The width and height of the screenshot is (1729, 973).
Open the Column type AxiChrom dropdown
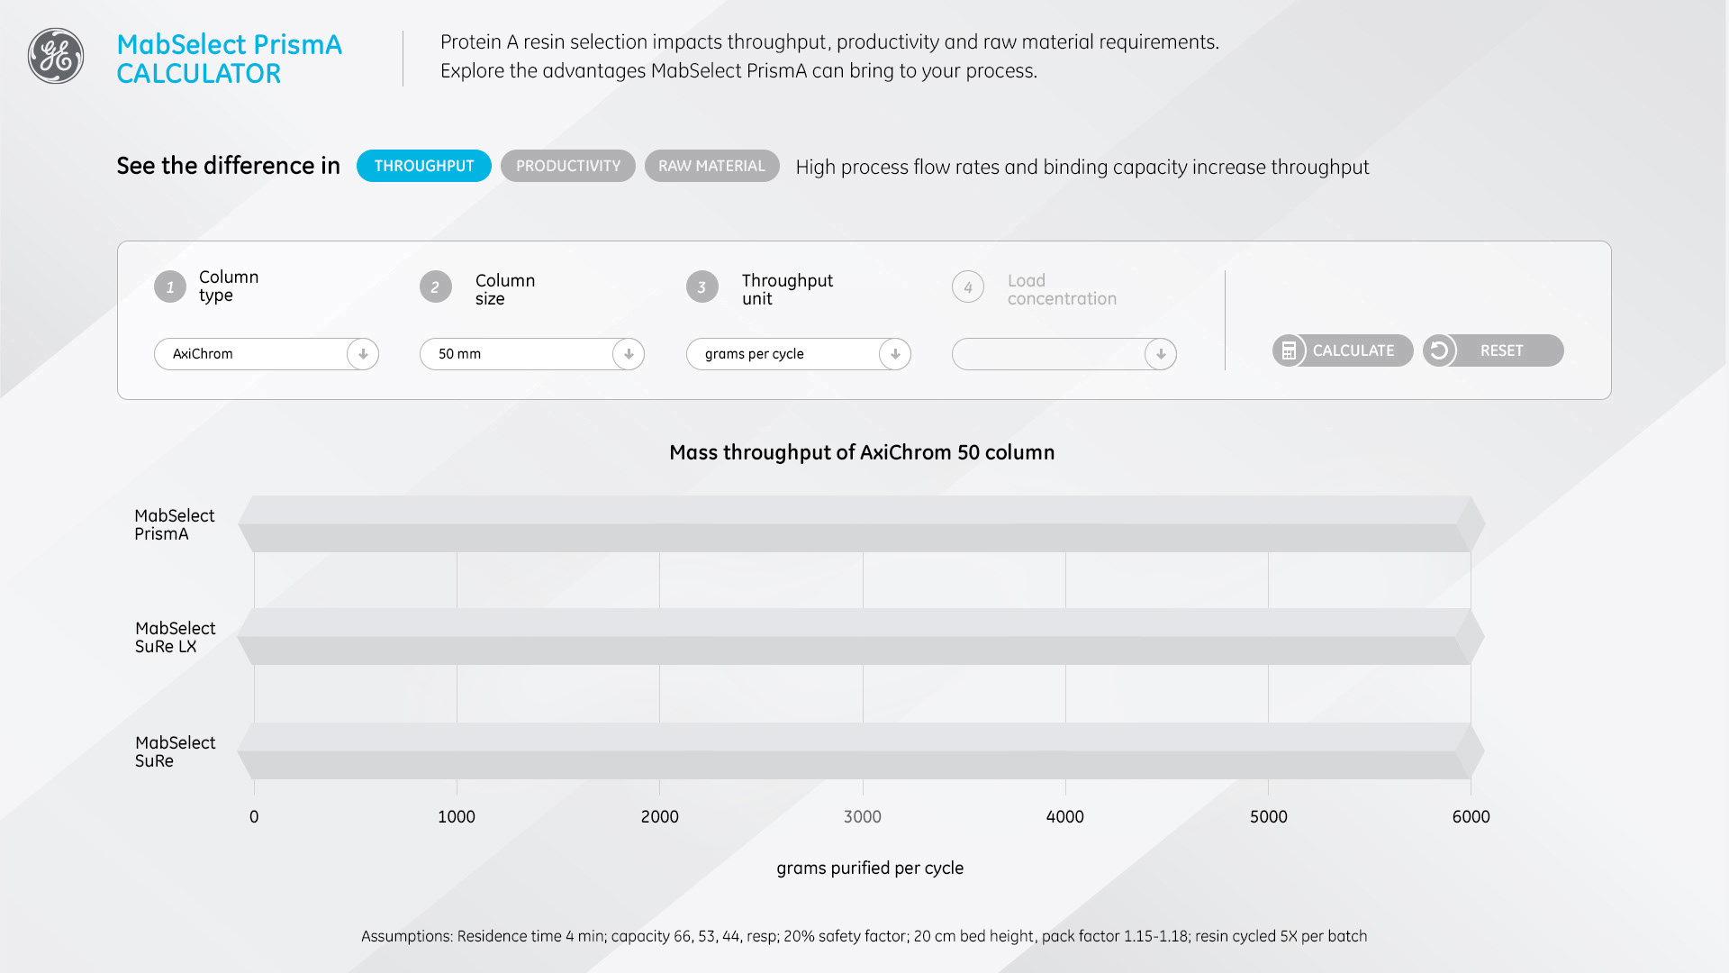click(267, 354)
